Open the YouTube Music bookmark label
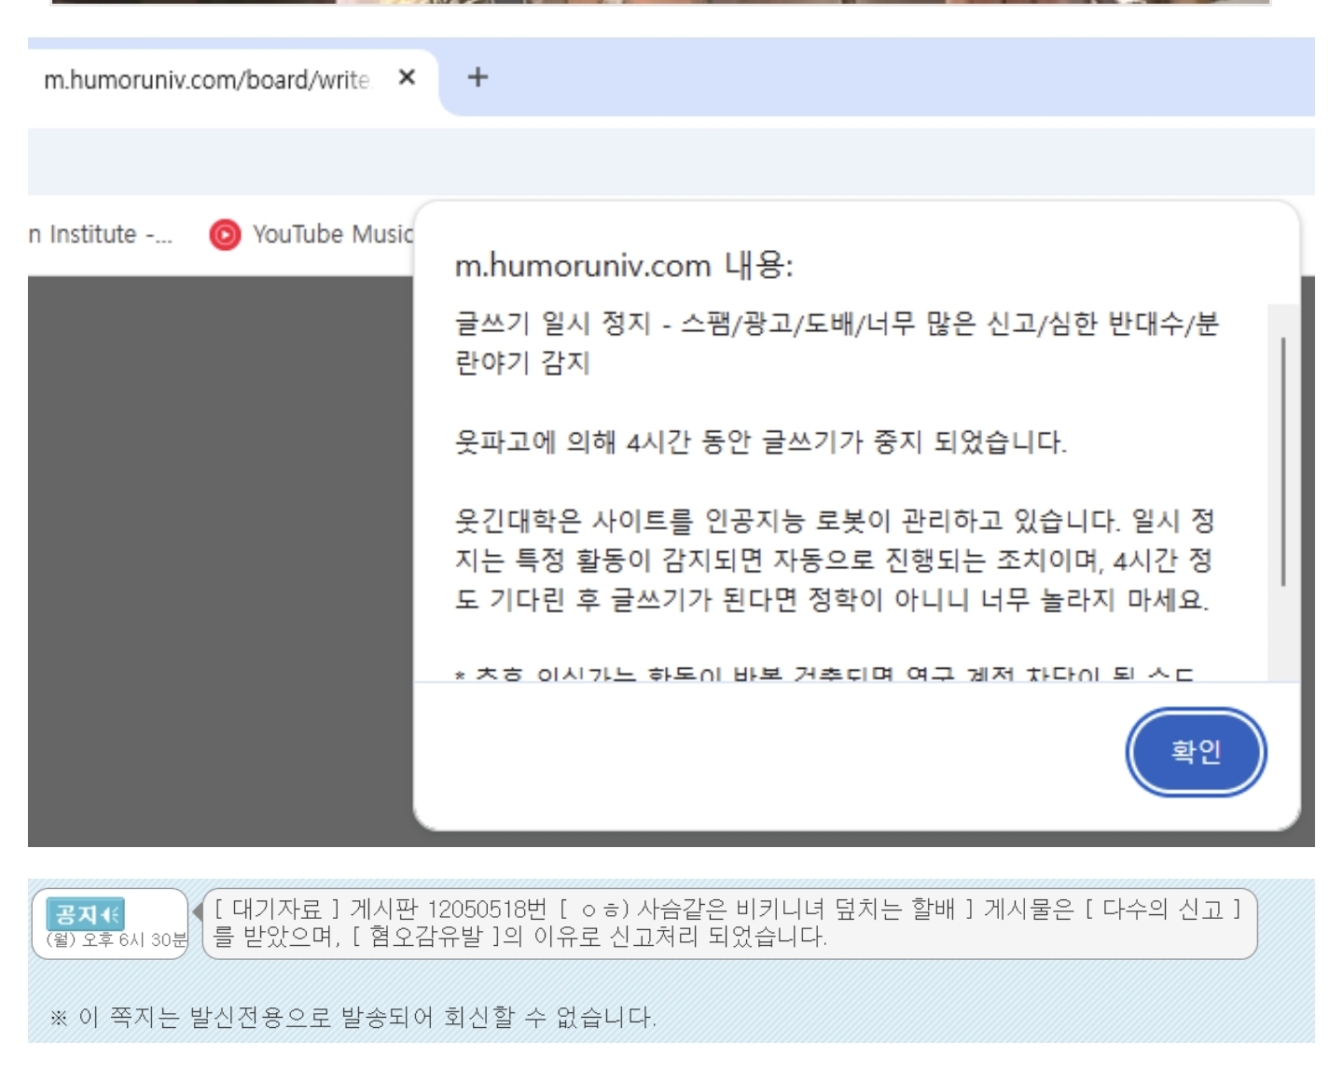1343x1070 pixels. tap(332, 234)
